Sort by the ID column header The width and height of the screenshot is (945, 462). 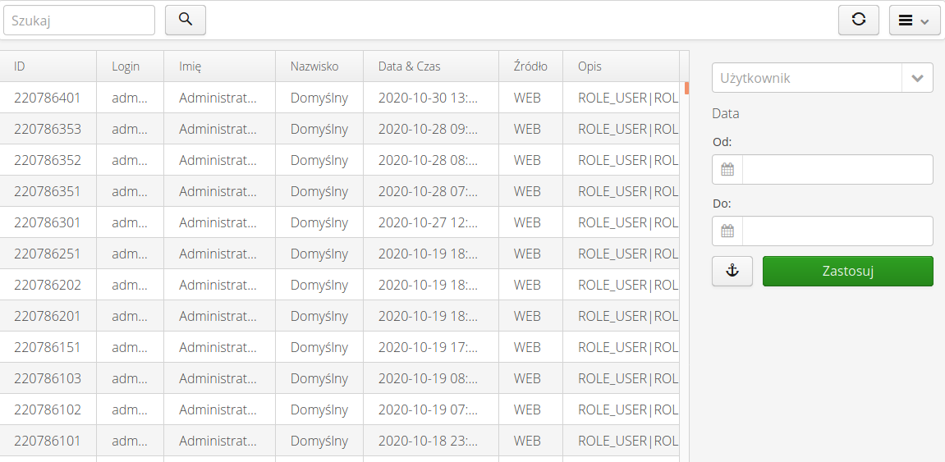point(48,66)
